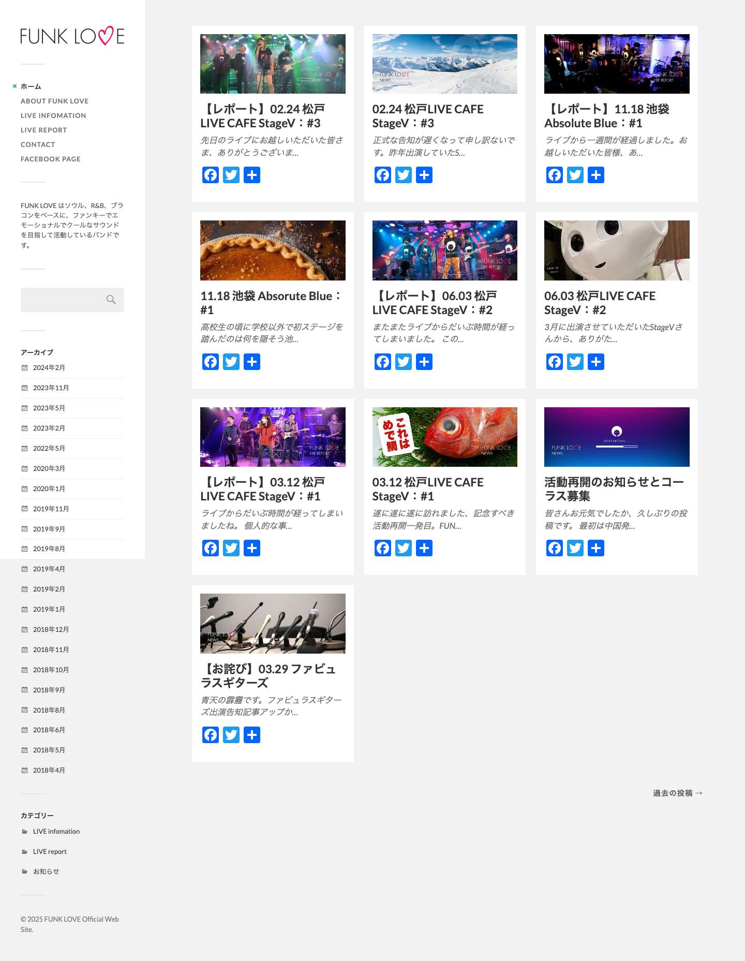745x961 pixels.
Task: Tweet the 【レポート】11.18 池袋 Absolute Blue post
Action: [575, 175]
